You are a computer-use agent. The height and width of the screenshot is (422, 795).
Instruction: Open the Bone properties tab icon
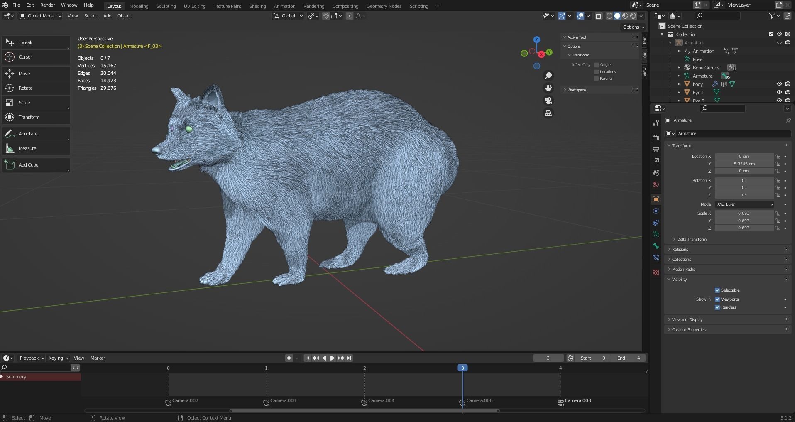[x=656, y=246]
